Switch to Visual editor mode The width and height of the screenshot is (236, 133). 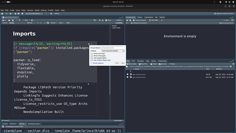[x=11, y=23]
